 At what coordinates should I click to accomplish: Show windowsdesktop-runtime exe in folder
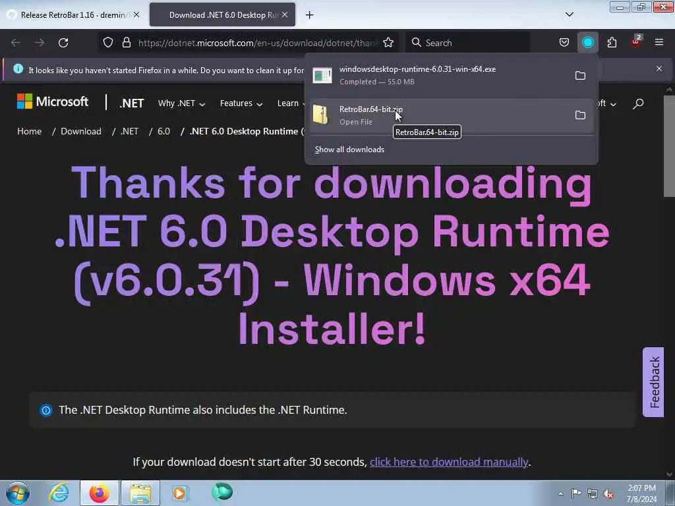pos(580,75)
